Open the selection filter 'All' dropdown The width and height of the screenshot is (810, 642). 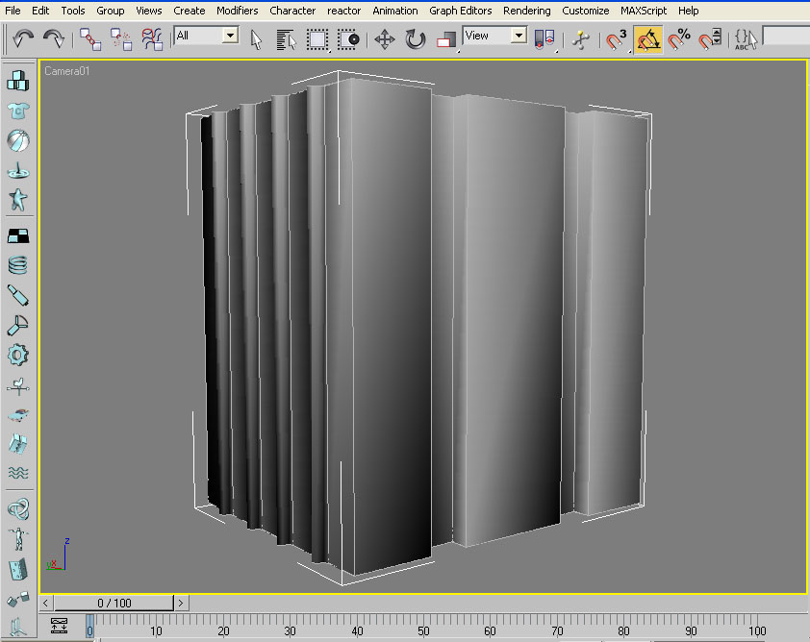[230, 36]
